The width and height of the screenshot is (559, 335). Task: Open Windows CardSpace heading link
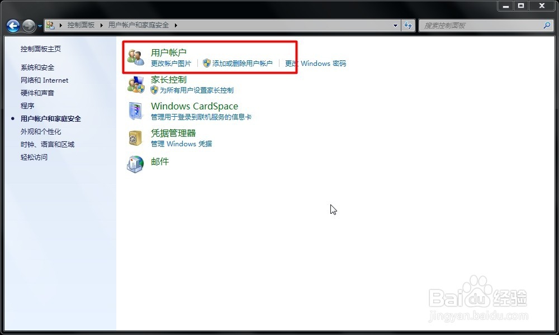(x=195, y=106)
